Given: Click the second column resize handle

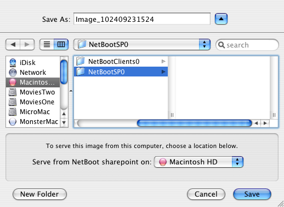Looking at the screenshot, I should coord(274,115).
